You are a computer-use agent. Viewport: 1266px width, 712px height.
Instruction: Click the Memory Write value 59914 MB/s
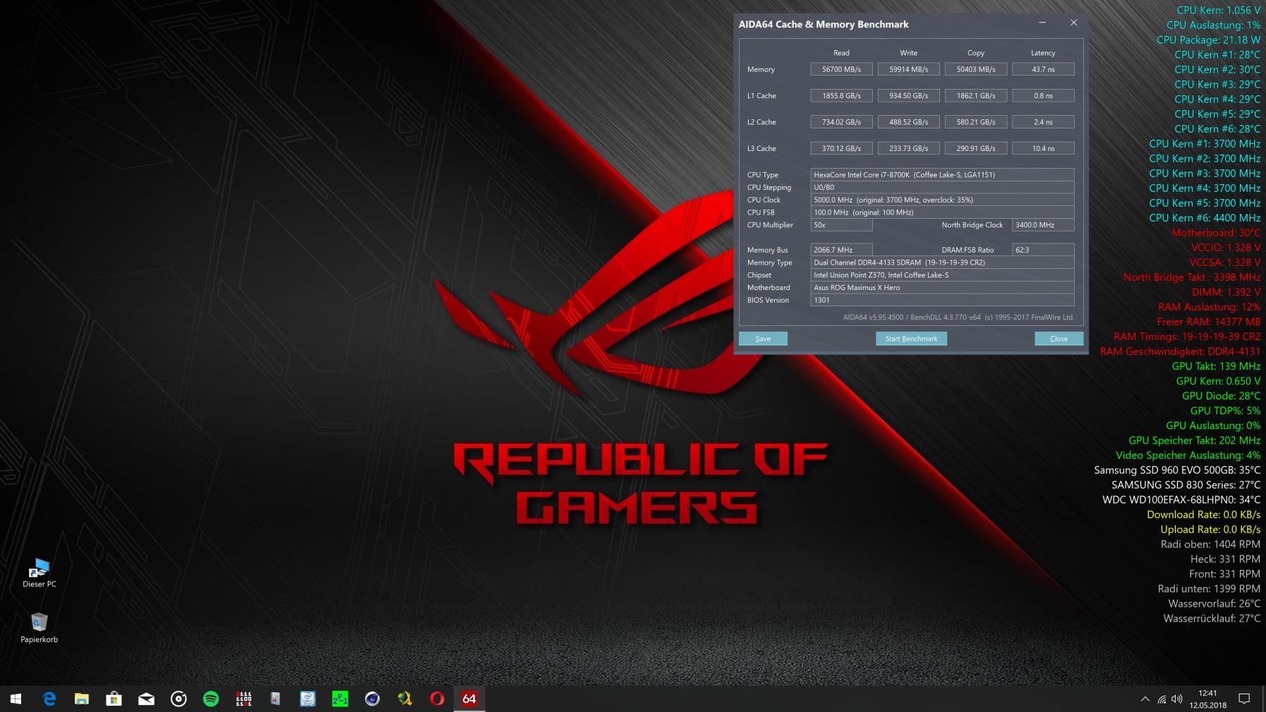pos(908,69)
